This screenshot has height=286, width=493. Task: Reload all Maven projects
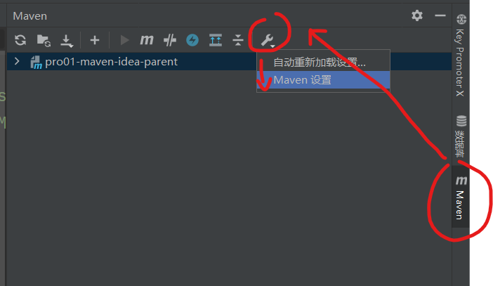pos(20,40)
